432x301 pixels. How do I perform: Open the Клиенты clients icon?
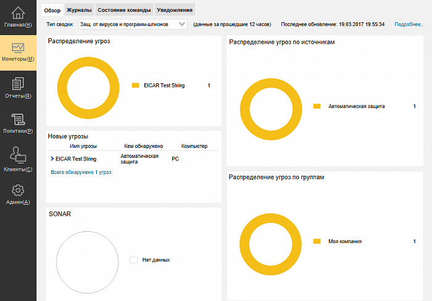coord(18,154)
